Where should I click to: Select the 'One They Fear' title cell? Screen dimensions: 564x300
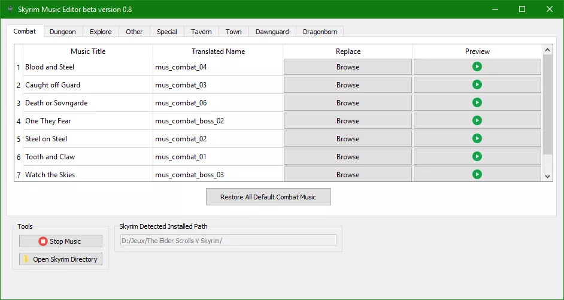[88, 121]
